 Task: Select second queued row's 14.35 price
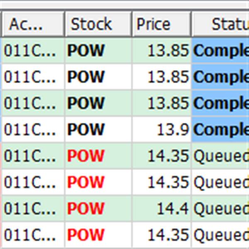pyautogui.click(x=161, y=182)
